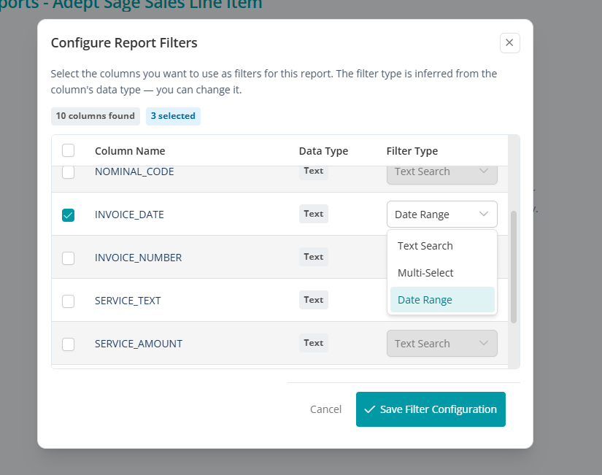Click the Text data type badge for INVOICE_DATE
The width and height of the screenshot is (602, 475).
tap(314, 214)
